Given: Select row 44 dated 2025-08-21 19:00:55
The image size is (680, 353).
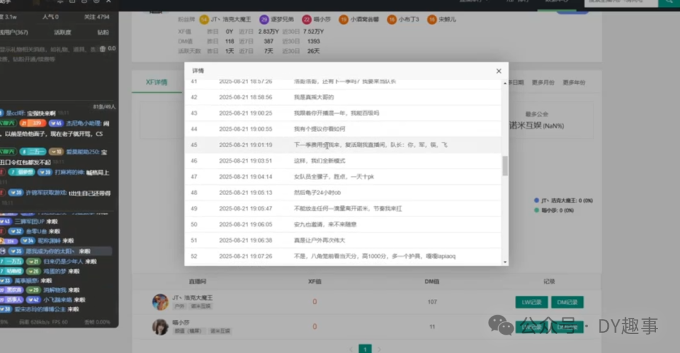Looking at the screenshot, I should pos(343,129).
